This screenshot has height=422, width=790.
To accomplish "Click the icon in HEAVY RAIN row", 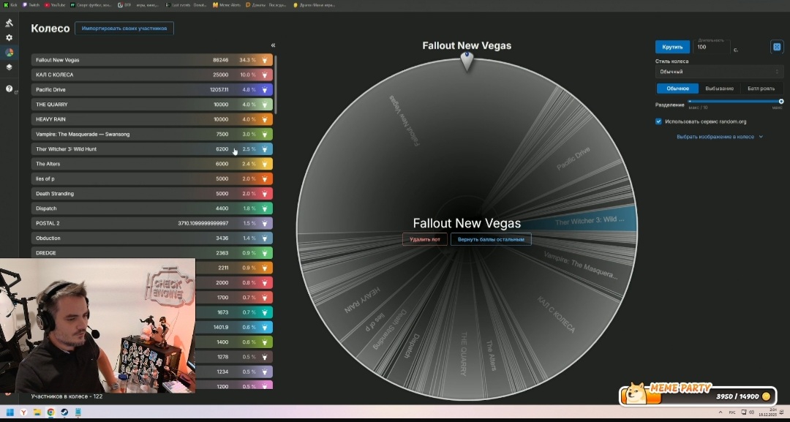I will 265,119.
